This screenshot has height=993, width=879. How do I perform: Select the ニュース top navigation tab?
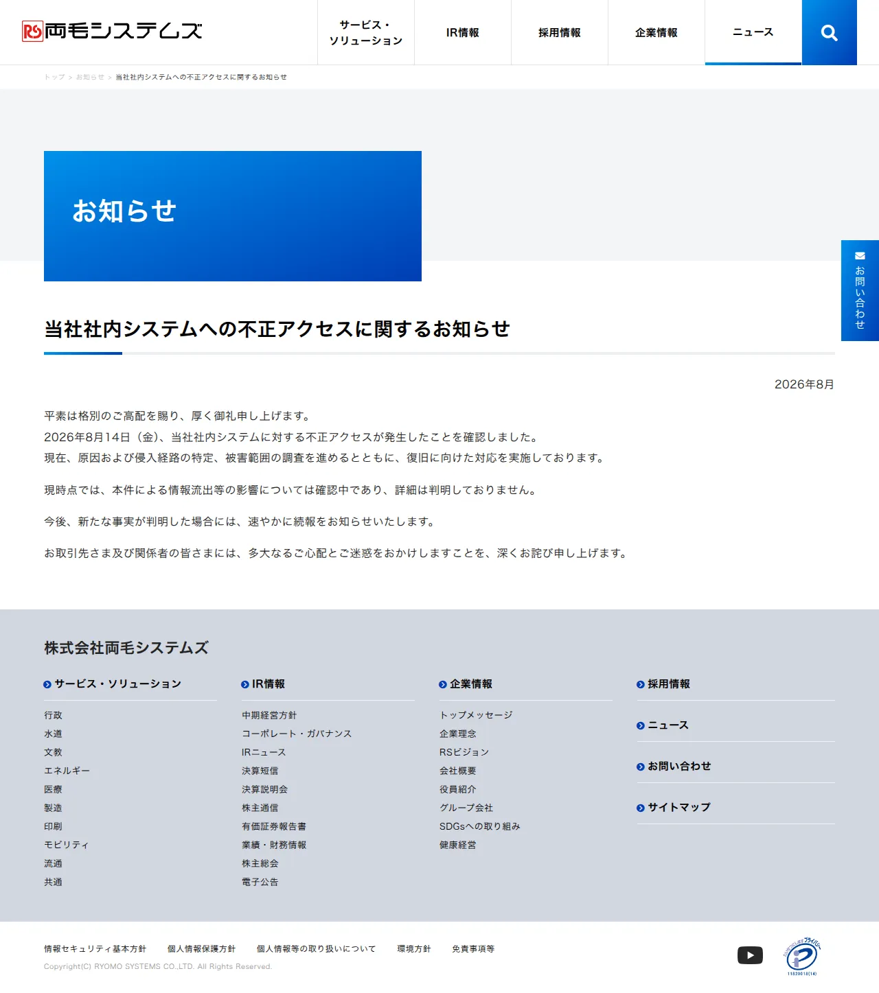click(753, 32)
